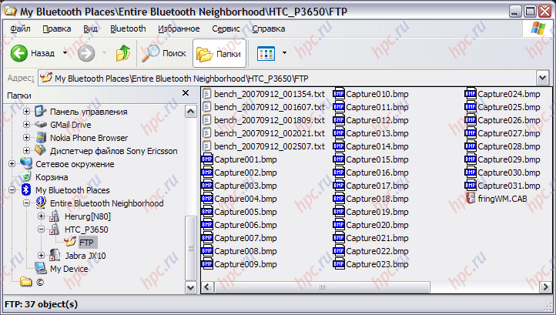Select Entire Bluetooth Neighborhood globe icon
The image size is (556, 315).
40,203
